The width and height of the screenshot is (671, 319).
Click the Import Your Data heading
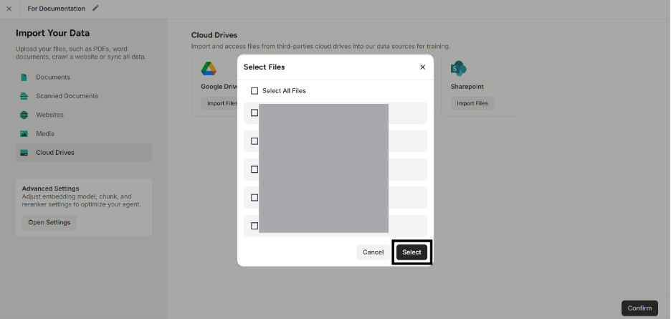[52, 34]
